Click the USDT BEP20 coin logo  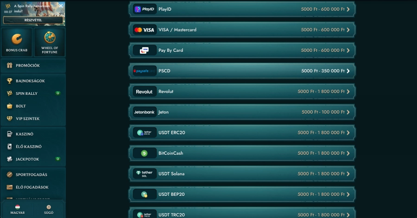coord(145,194)
